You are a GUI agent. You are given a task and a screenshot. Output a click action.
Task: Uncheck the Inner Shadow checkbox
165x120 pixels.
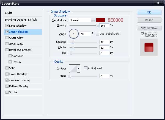pyautogui.click(x=7, y=32)
